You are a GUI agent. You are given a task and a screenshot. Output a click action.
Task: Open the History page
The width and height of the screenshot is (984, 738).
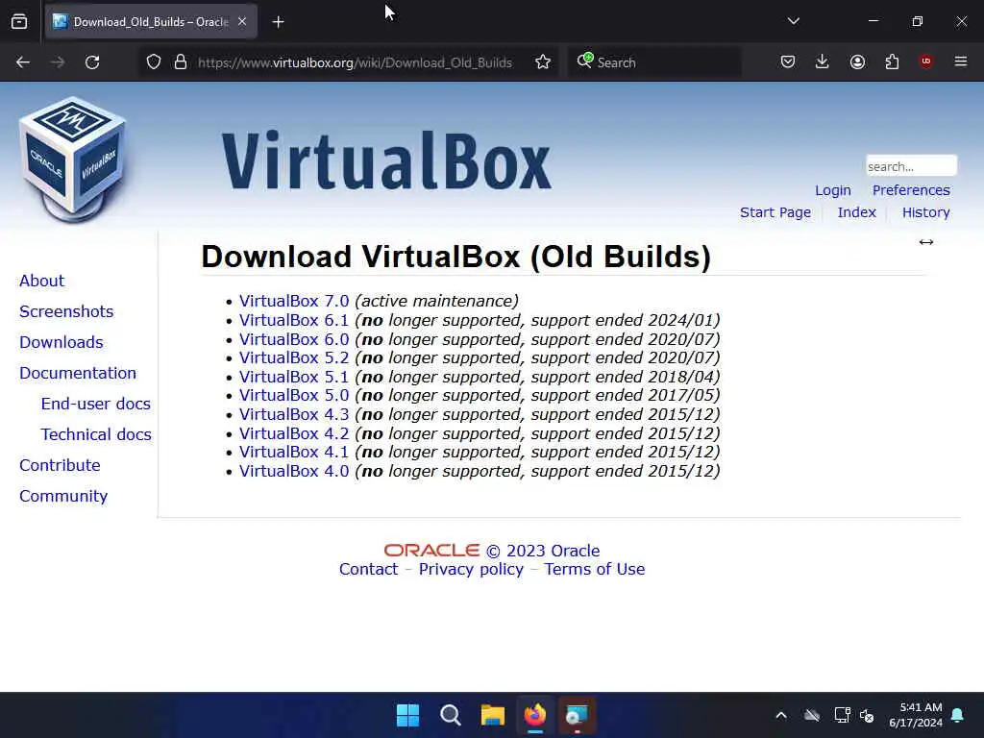pyautogui.click(x=925, y=212)
